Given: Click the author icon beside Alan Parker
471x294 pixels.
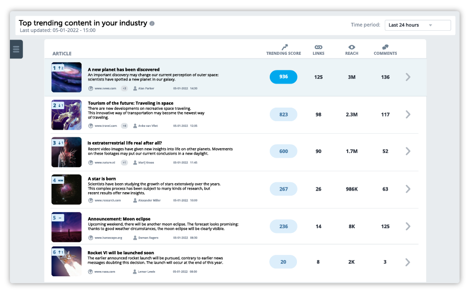Looking at the screenshot, I should 135,88.
